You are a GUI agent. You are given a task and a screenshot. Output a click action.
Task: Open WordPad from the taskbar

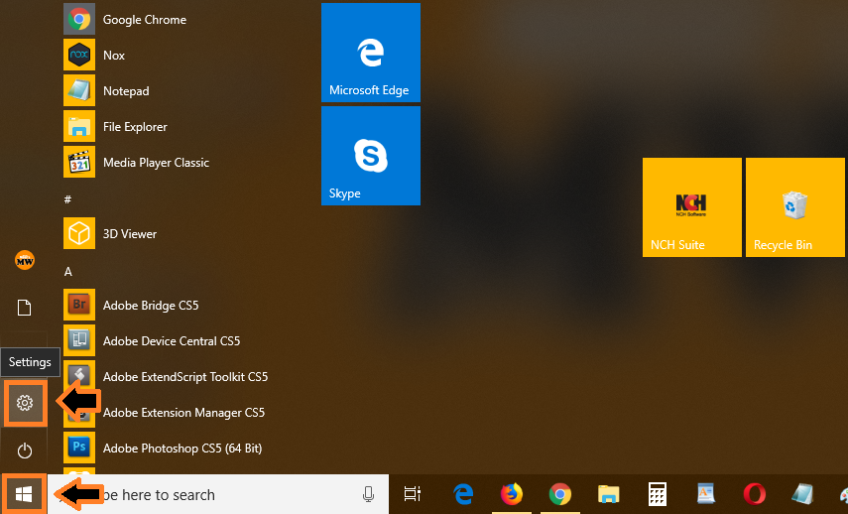point(706,494)
